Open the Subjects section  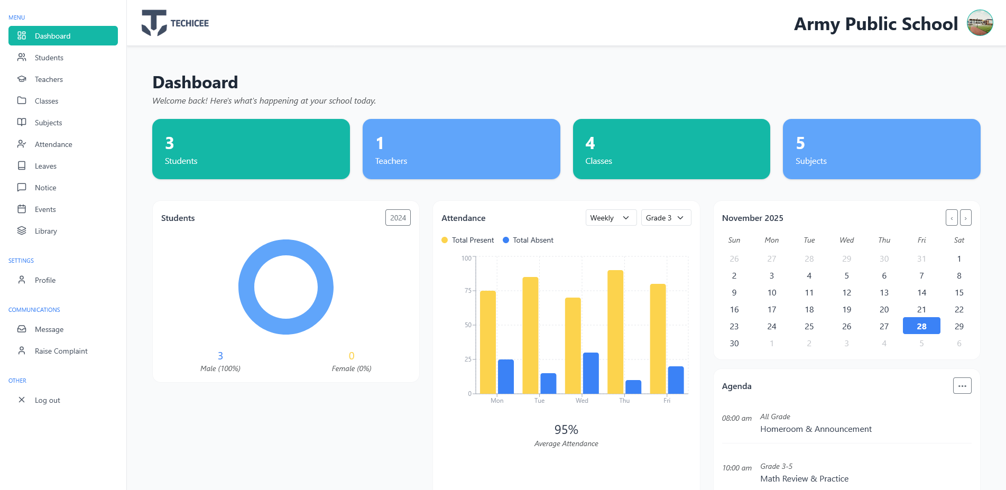(x=48, y=123)
